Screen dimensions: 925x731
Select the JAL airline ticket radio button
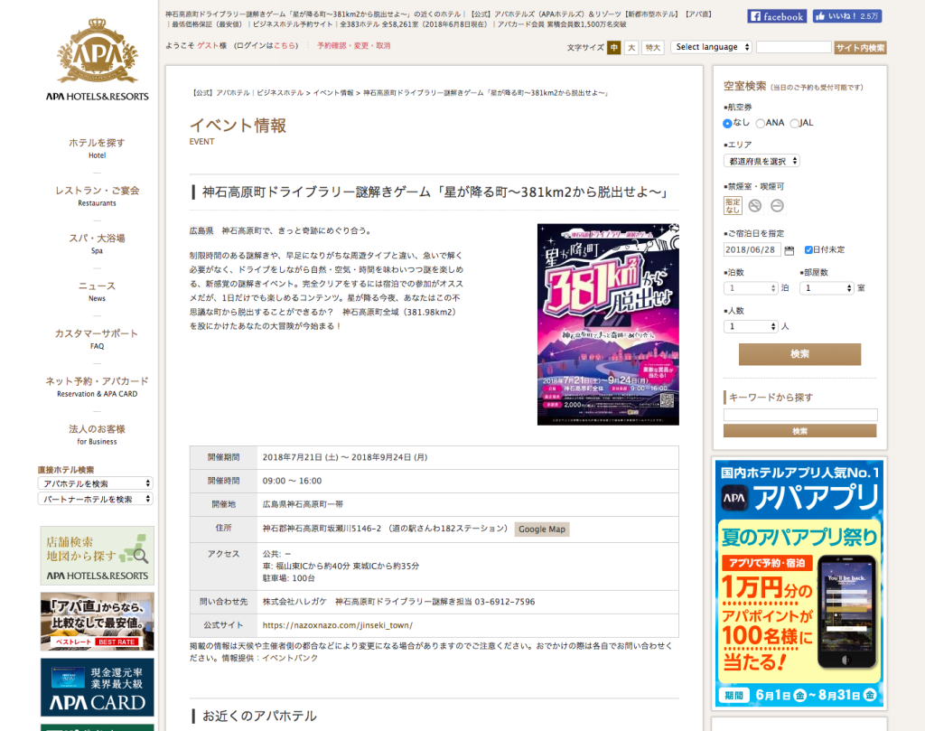(x=794, y=123)
